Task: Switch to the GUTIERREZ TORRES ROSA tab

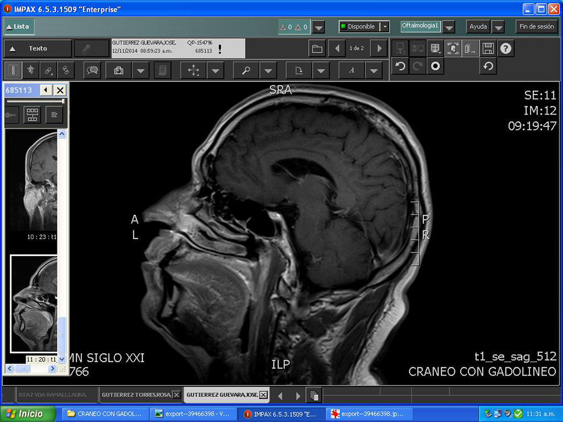Action: pyautogui.click(x=140, y=395)
